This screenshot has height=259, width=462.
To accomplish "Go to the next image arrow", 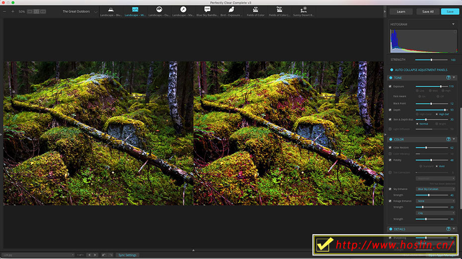I will [x=95, y=255].
